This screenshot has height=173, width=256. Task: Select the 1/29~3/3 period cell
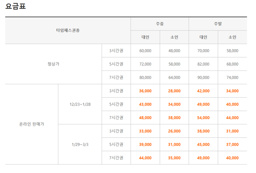[80, 145]
